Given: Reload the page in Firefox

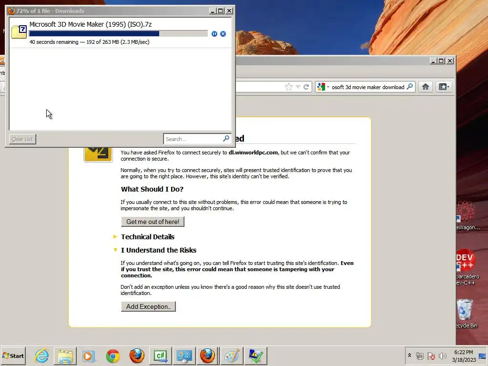Looking at the screenshot, I should (306, 87).
